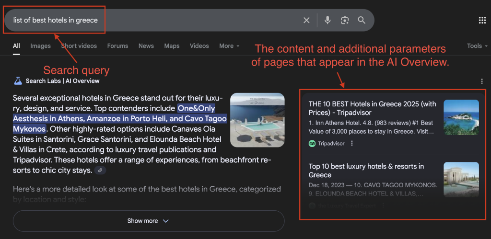The width and height of the screenshot is (491, 239).
Task: Open the Forums tab
Action: [117, 46]
